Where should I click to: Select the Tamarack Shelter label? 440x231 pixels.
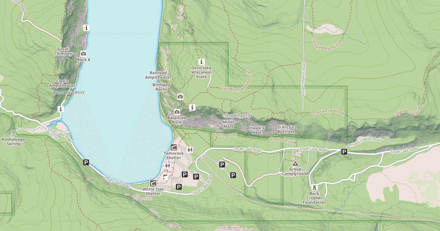tap(174, 155)
